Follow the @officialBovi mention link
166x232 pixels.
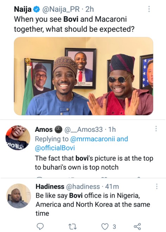[55, 148]
